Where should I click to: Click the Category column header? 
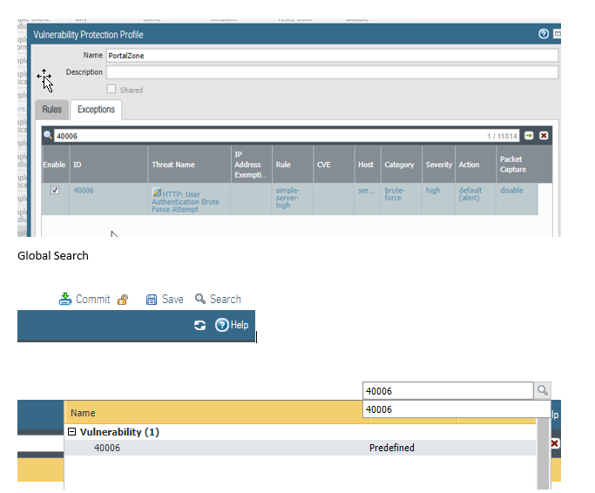coord(401,165)
